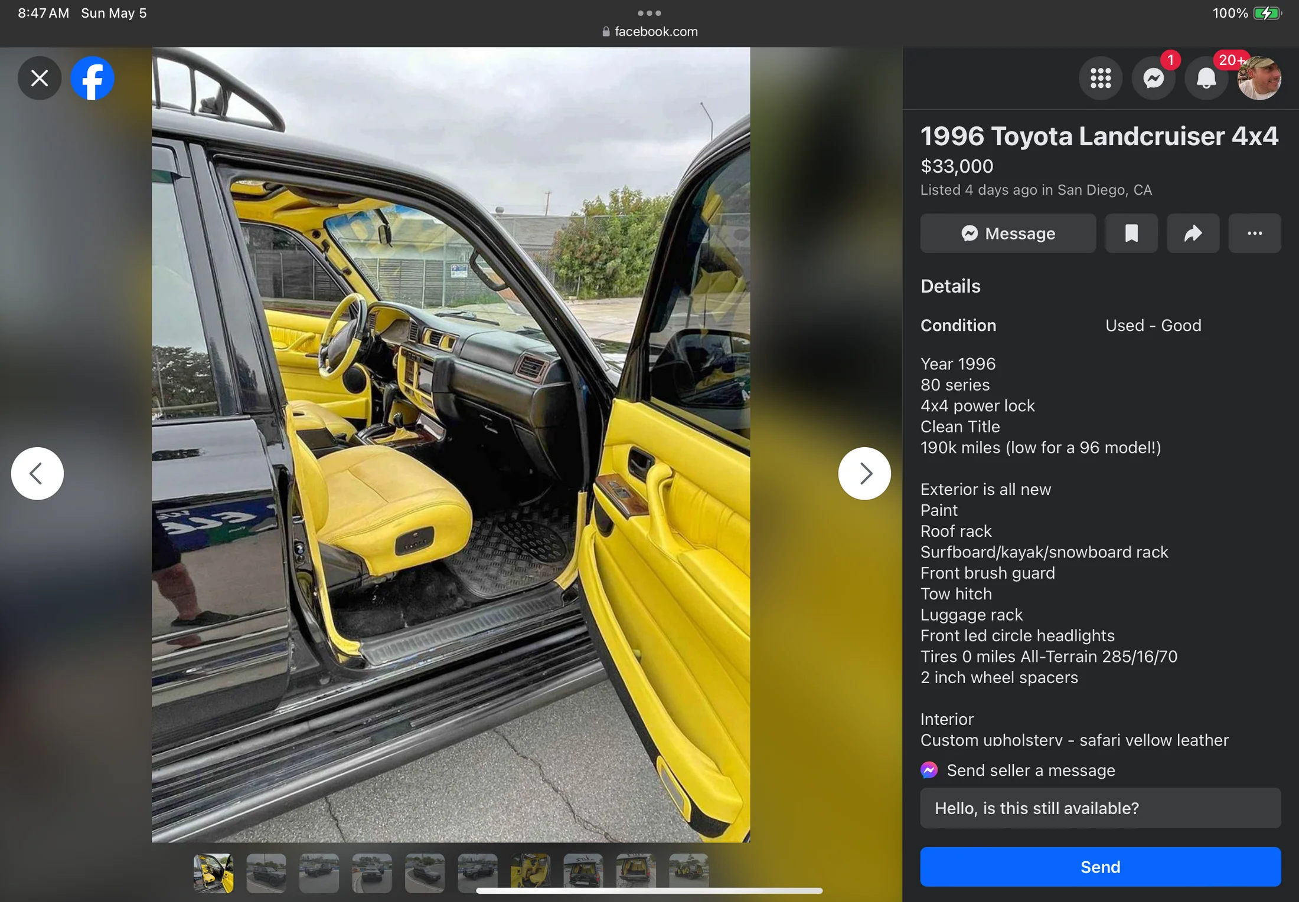Click the $33,000 price text
This screenshot has height=902, width=1299.
pos(957,166)
